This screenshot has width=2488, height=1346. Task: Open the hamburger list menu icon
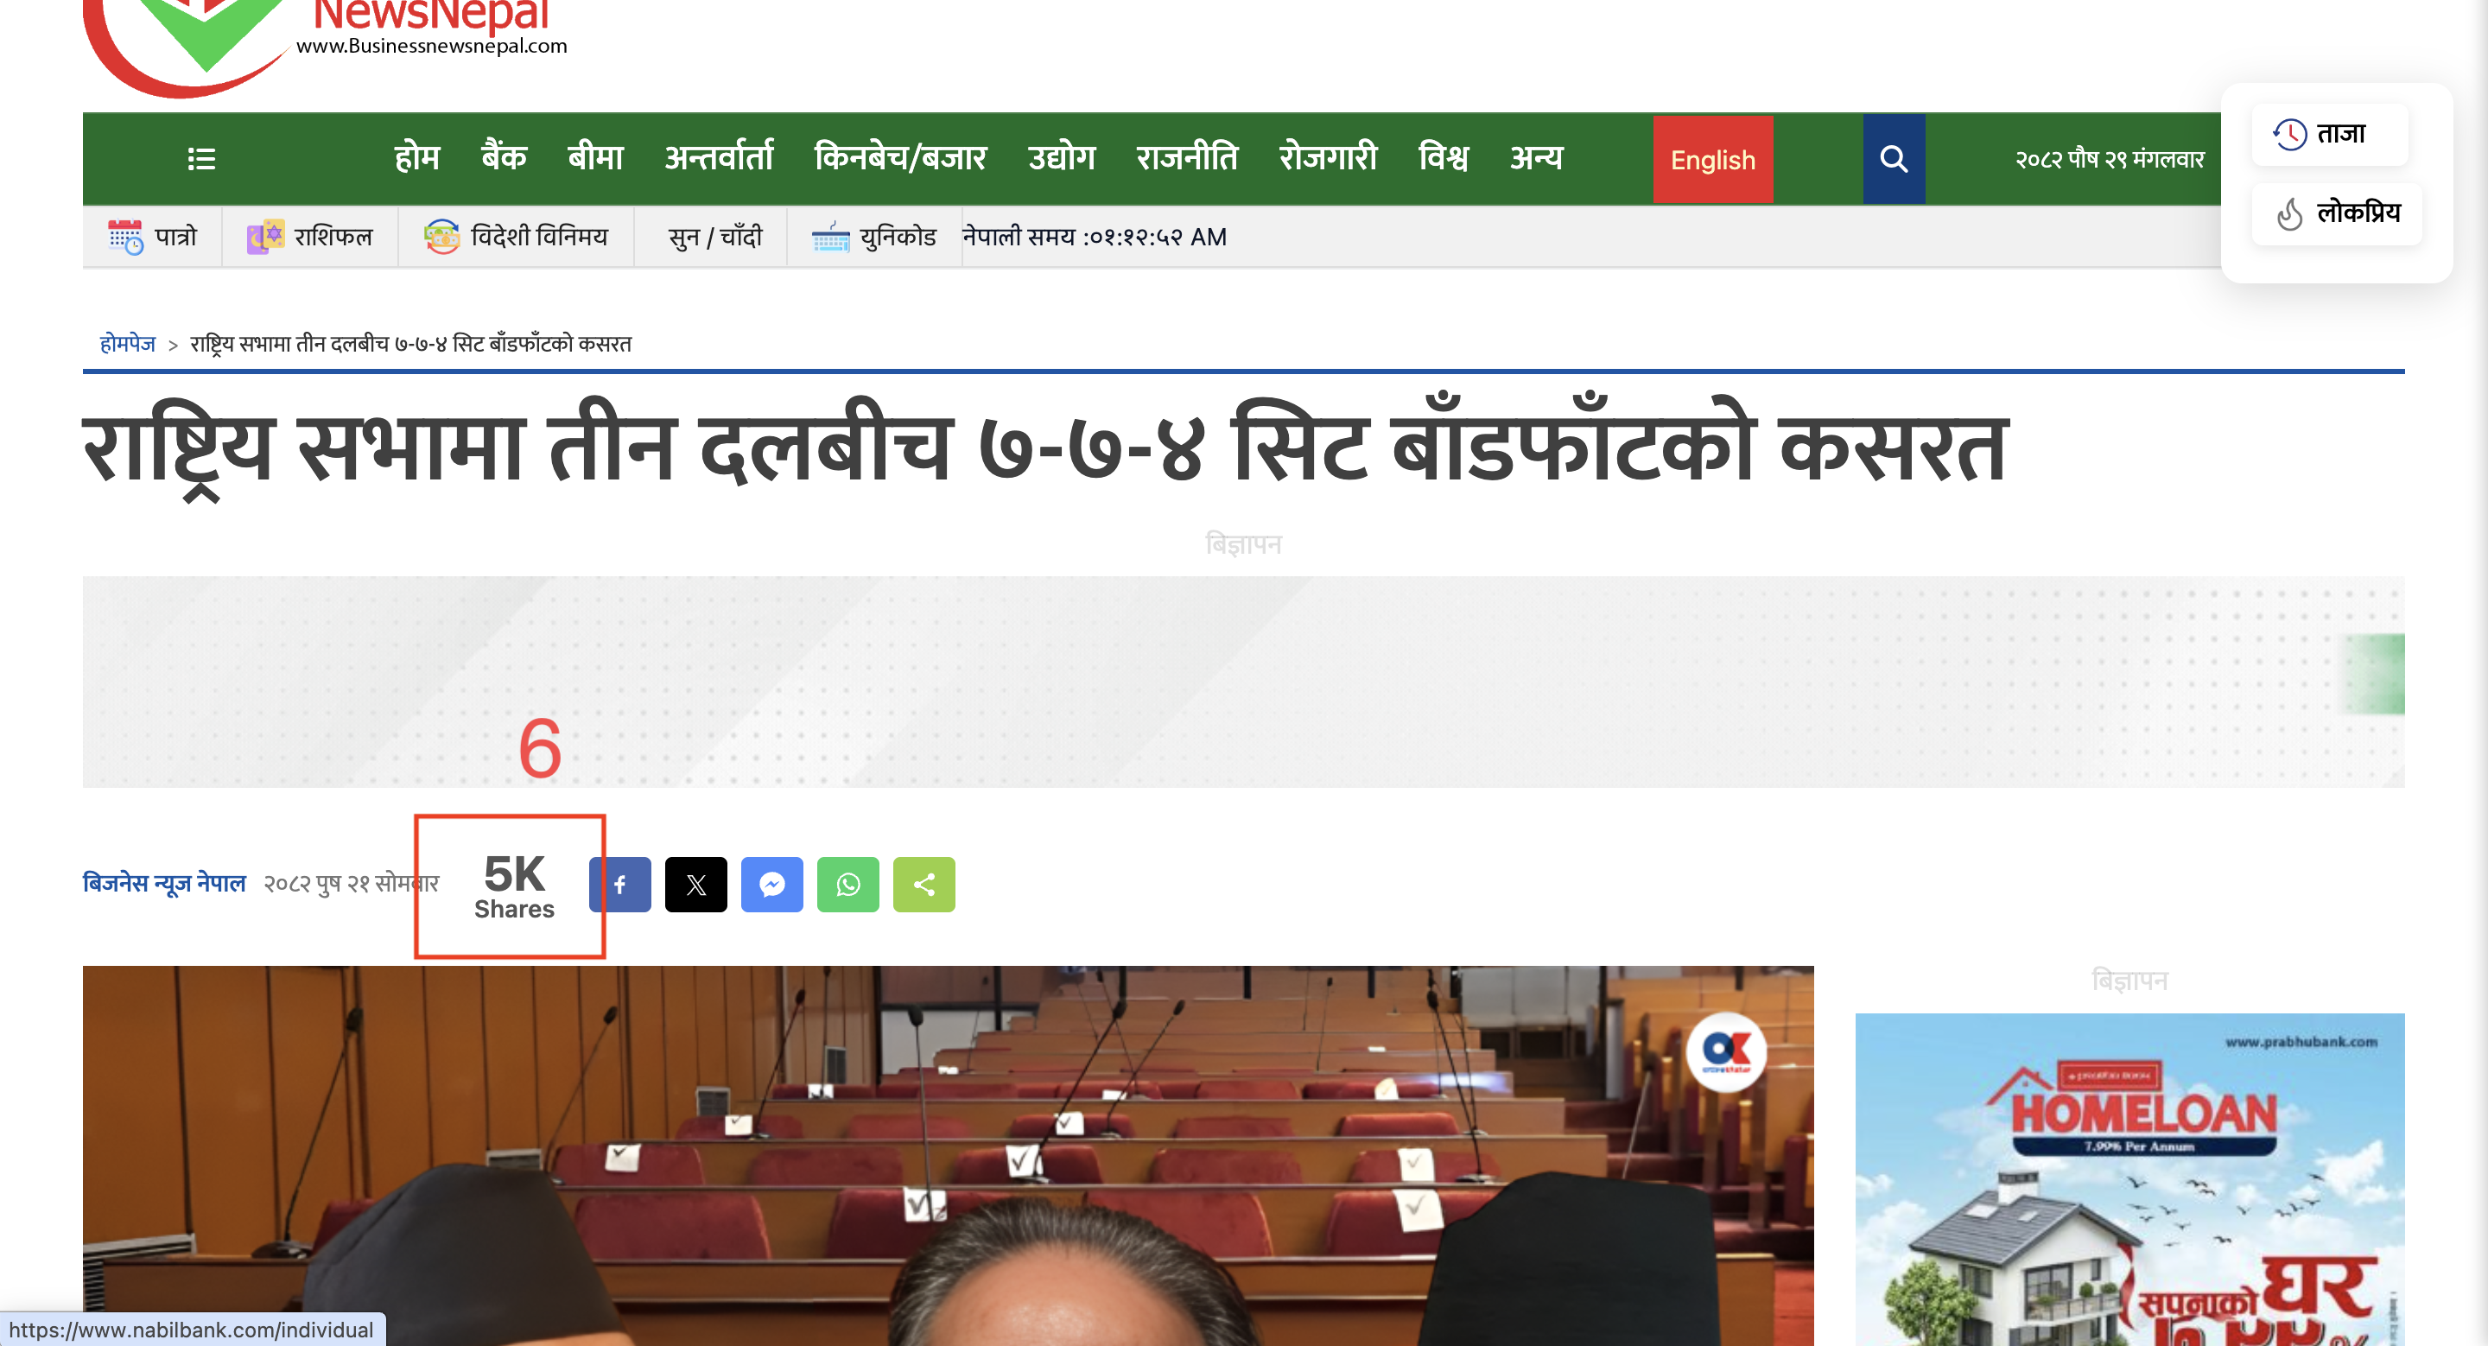tap(201, 158)
